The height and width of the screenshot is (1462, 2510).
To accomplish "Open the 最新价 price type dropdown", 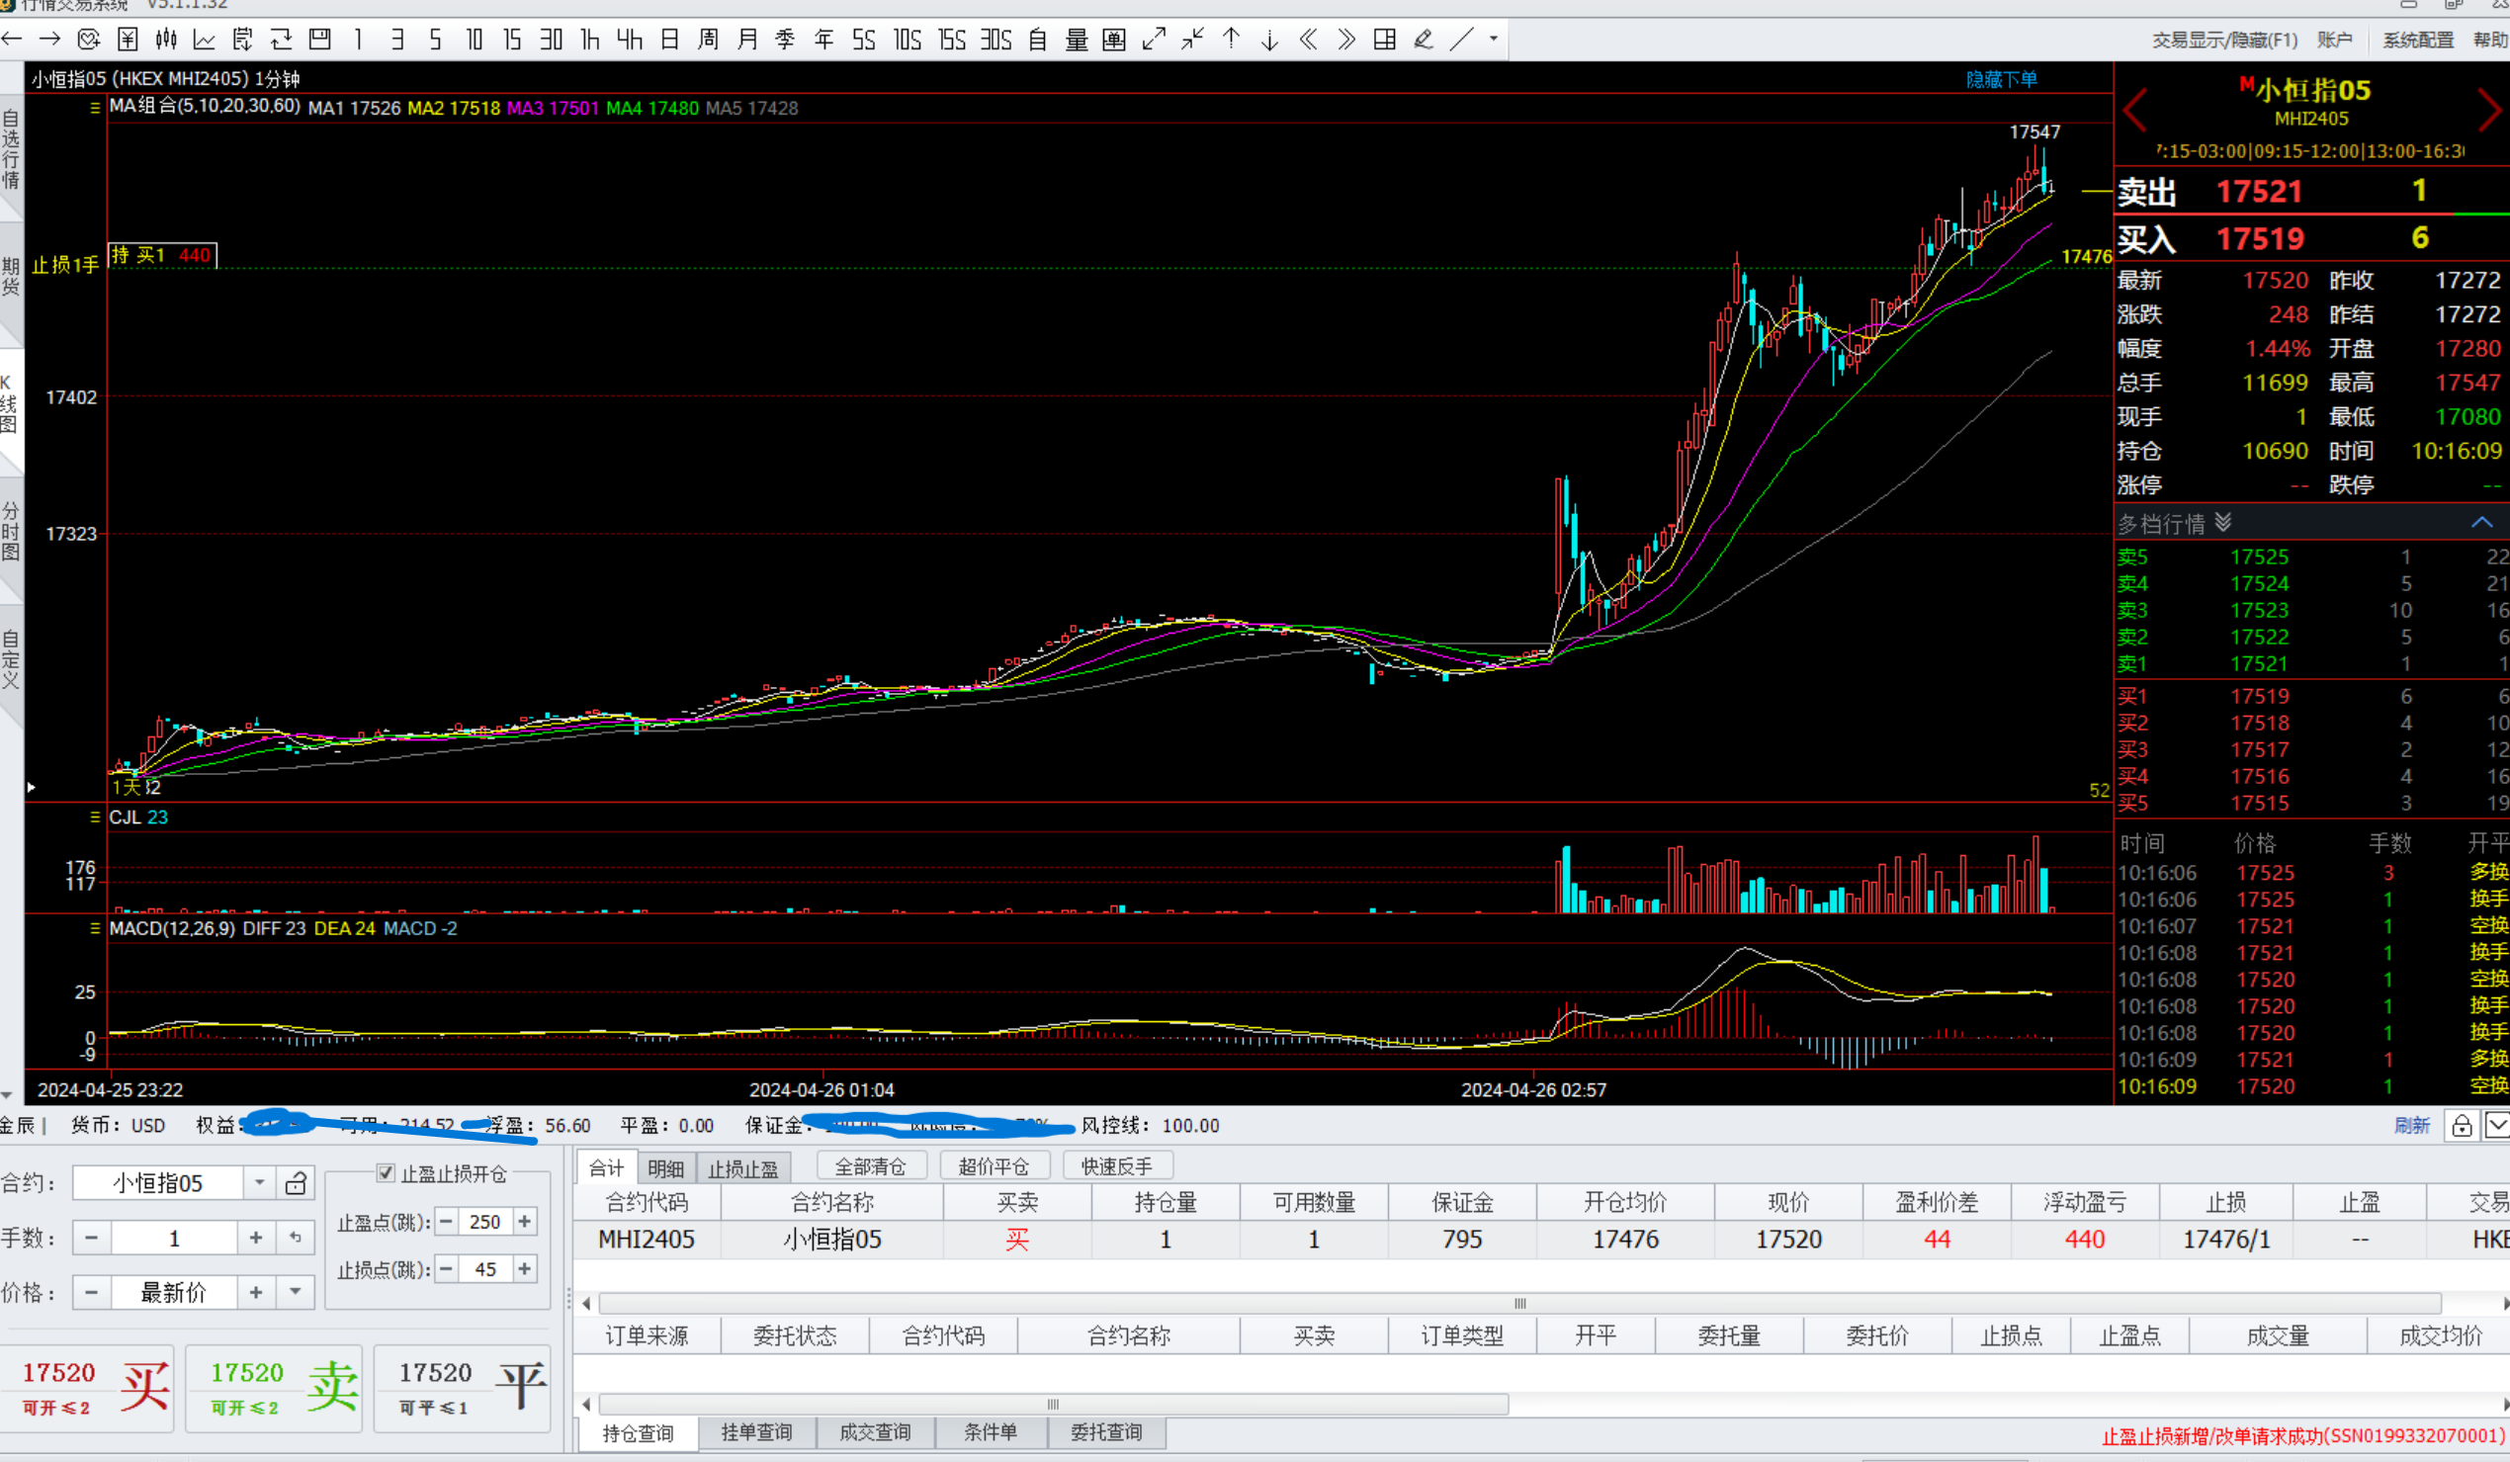I will click(296, 1293).
